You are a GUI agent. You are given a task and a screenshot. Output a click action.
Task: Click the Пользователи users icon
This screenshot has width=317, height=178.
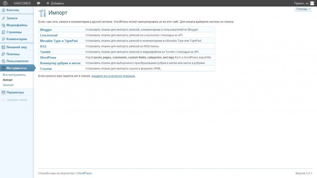tap(3, 61)
